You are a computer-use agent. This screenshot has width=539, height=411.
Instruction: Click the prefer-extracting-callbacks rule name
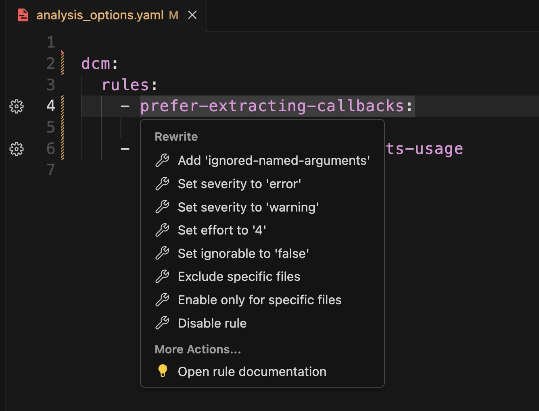tap(274, 106)
